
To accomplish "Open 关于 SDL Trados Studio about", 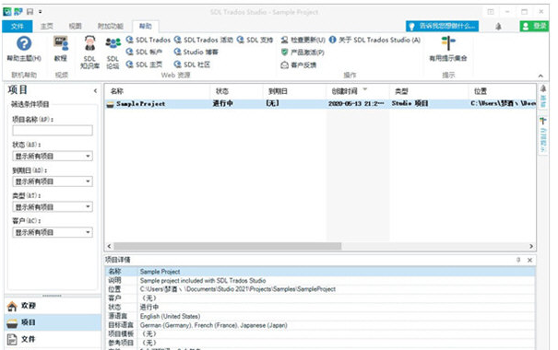I will pyautogui.click(x=374, y=40).
